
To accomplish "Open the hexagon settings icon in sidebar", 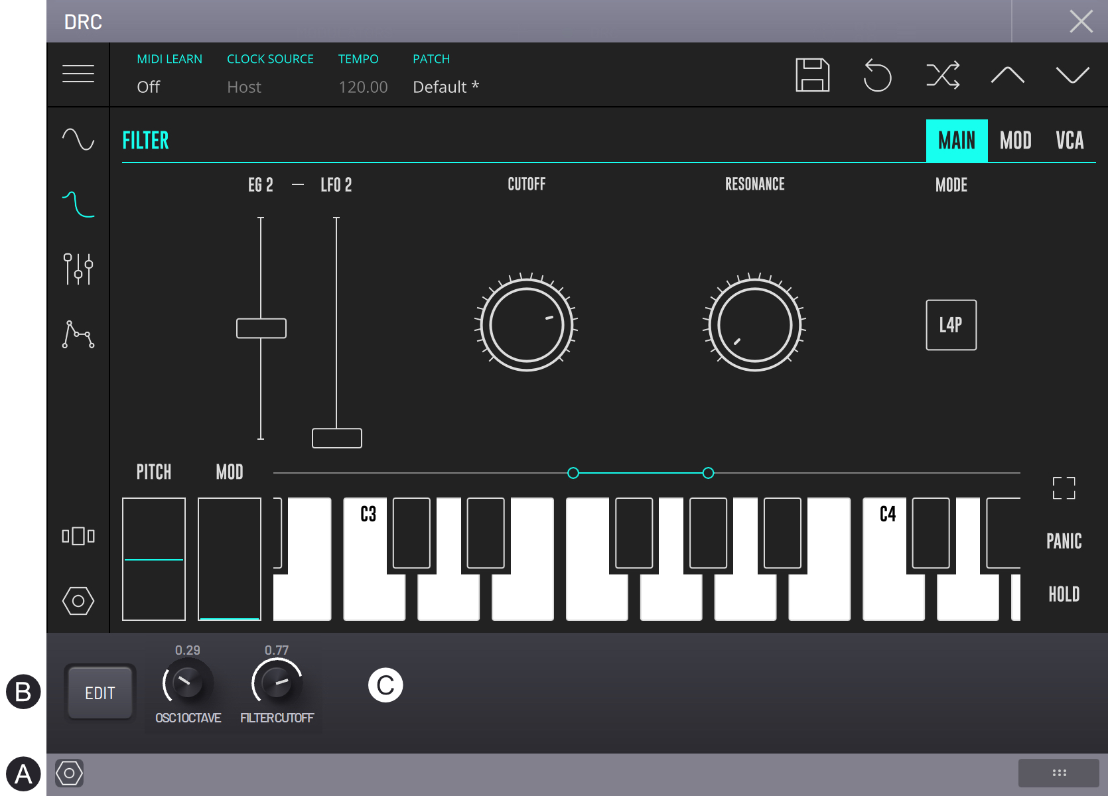I will click(78, 601).
